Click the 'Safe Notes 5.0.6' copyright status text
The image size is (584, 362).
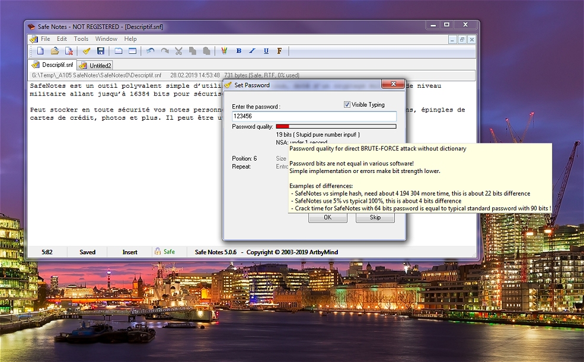[266, 252]
